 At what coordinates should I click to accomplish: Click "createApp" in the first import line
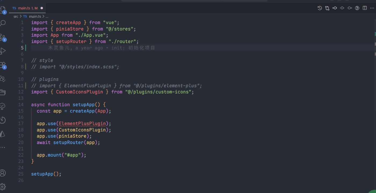68,23
